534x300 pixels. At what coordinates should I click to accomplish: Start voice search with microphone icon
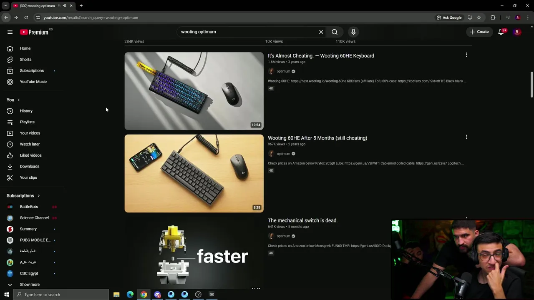353,32
